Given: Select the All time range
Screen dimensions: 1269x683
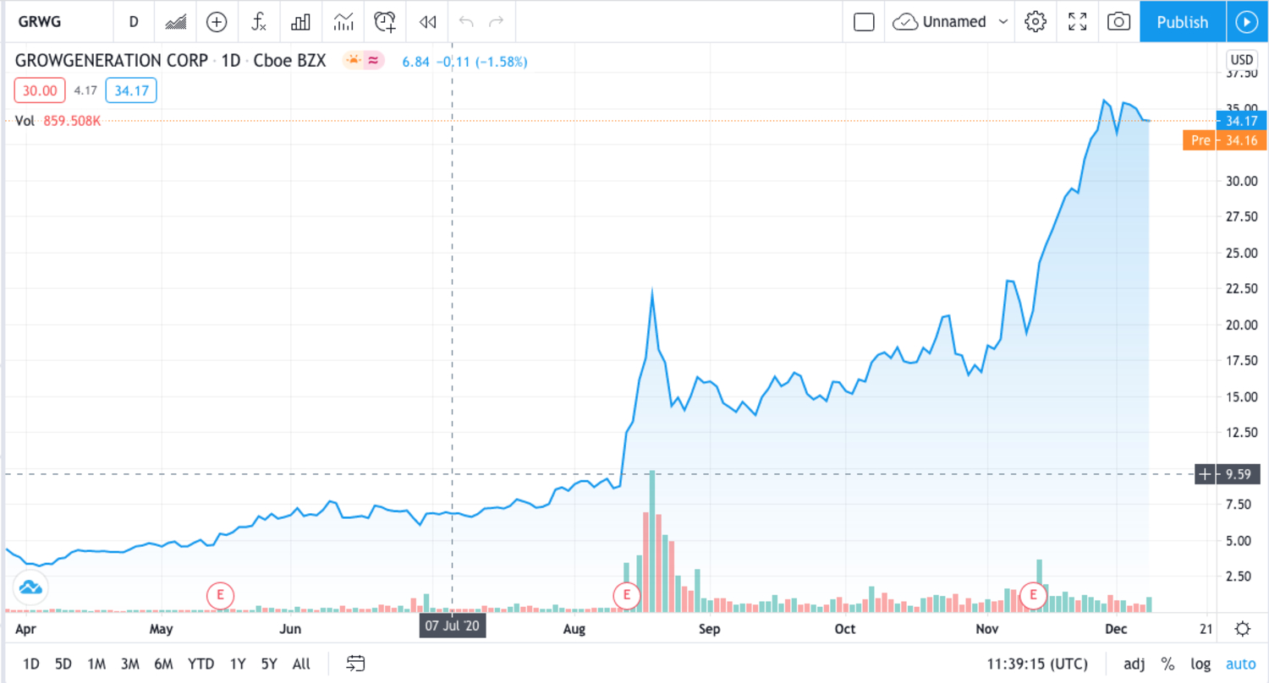Looking at the screenshot, I should click(x=300, y=664).
